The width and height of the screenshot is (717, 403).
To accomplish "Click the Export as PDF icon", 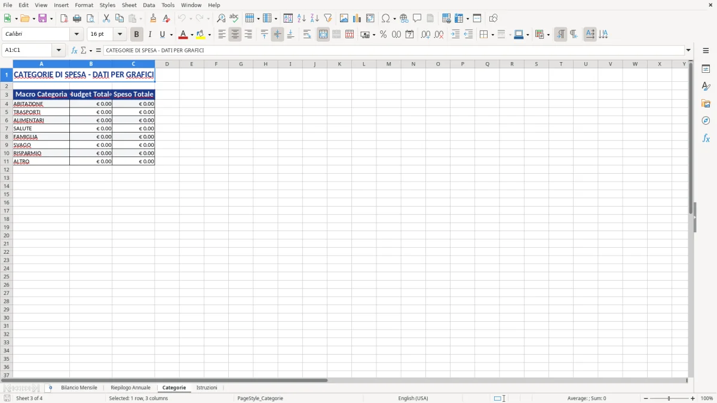I will [64, 19].
